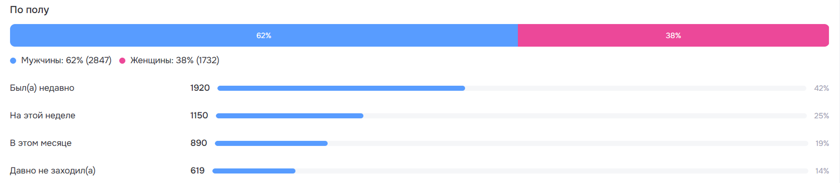840x183 pixels.
Task: Click the Был(а) недавно progress bar fill
Action: pyautogui.click(x=341, y=88)
